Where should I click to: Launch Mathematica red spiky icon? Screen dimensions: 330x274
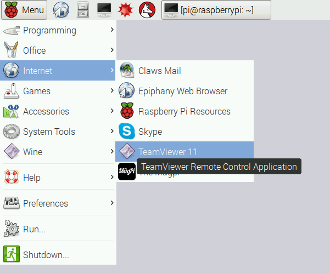tap(125, 10)
